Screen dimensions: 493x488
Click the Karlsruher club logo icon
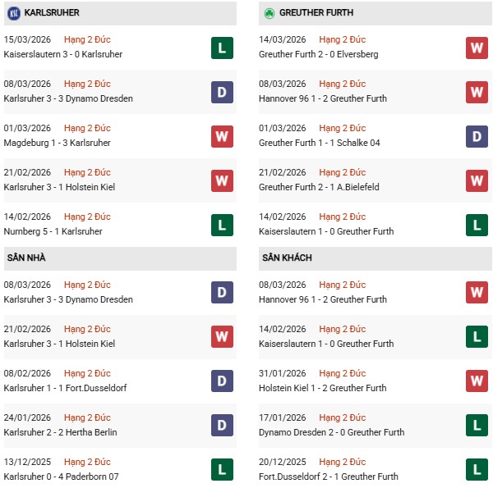(x=13, y=13)
